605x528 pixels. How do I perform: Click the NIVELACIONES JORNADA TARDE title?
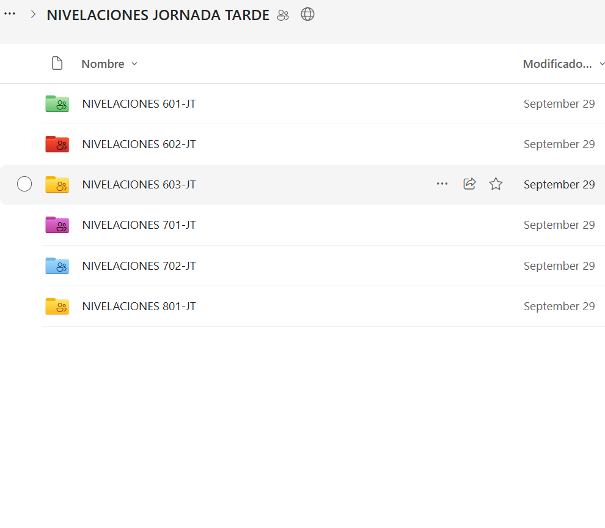[158, 15]
